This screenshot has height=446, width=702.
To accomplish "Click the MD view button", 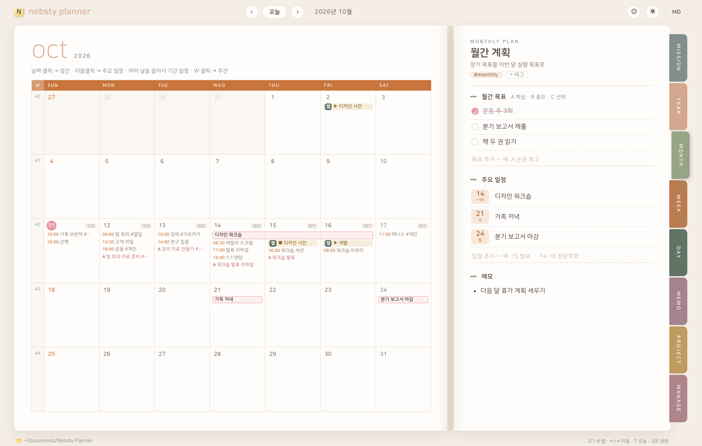I will (676, 12).
